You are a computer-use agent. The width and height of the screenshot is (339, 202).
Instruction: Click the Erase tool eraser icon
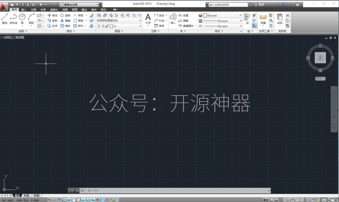[x=92, y=15]
